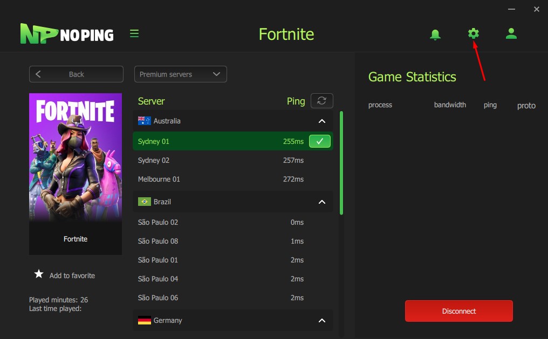Click the Germany flag icon

pyautogui.click(x=145, y=320)
